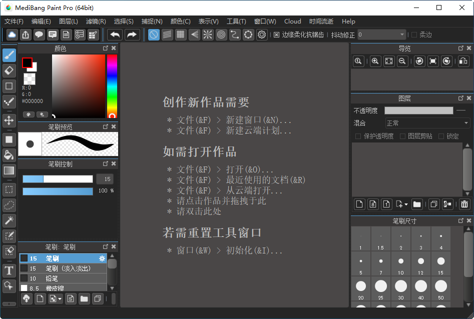
Task: Enable circle snap
Action: point(221,34)
